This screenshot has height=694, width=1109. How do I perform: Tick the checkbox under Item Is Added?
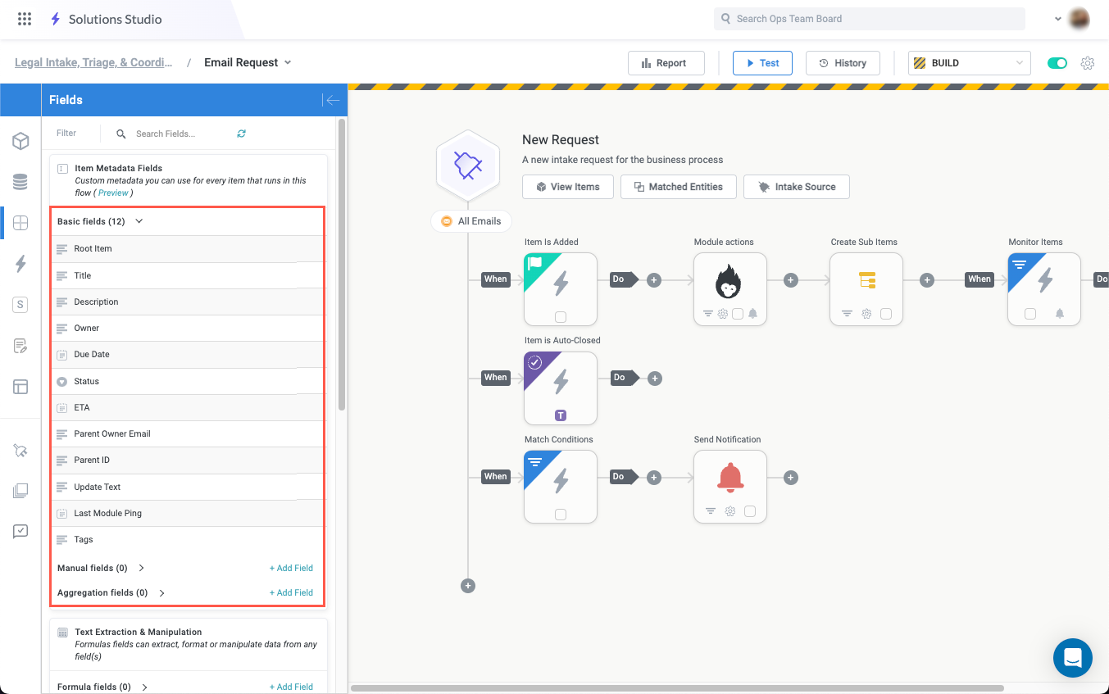(x=561, y=317)
